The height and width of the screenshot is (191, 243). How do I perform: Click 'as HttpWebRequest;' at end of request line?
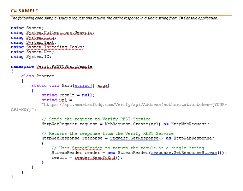[x=186, y=124]
